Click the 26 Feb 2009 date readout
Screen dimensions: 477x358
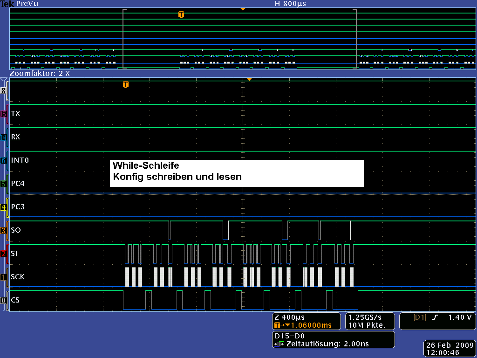(450, 345)
